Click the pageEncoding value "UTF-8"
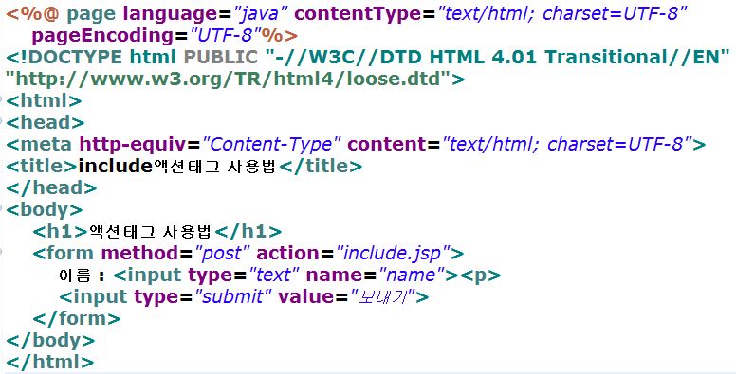736x374 pixels. pos(225,36)
